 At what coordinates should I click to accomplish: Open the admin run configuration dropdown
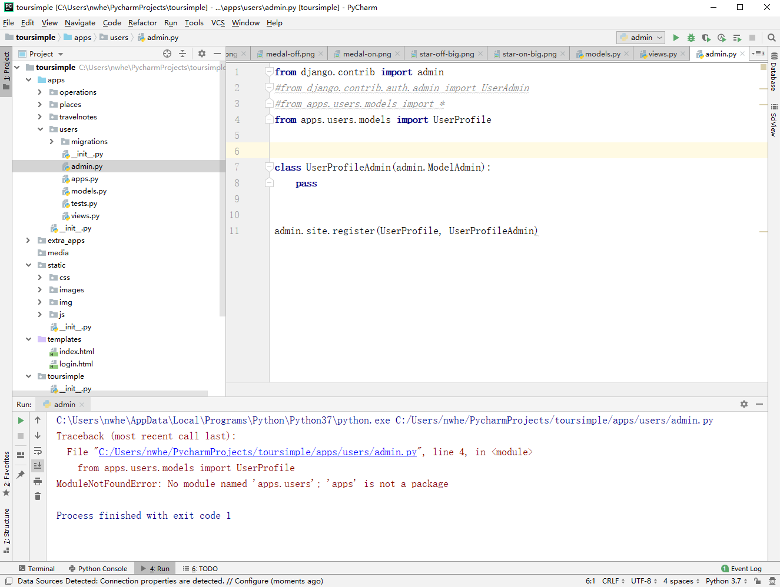pos(640,37)
